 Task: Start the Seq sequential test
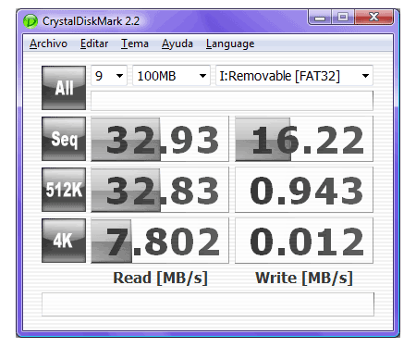64,139
